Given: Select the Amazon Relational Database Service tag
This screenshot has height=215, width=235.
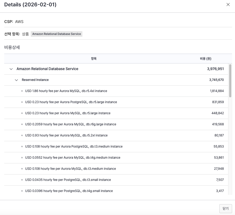Looking at the screenshot, I should [56, 34].
